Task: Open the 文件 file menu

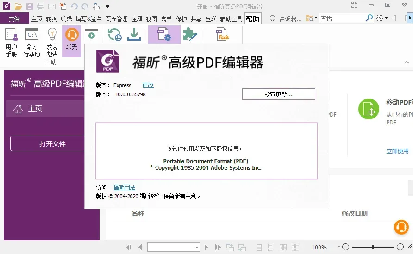Action: (14, 19)
